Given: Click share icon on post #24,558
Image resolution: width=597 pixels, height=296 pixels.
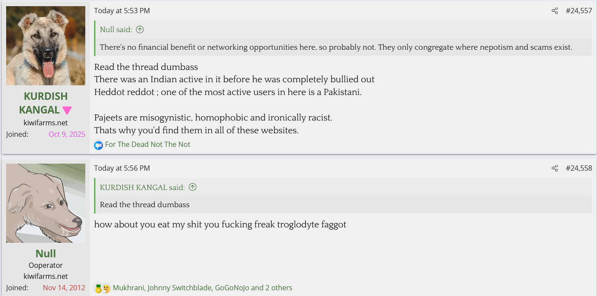Looking at the screenshot, I should click(x=555, y=168).
